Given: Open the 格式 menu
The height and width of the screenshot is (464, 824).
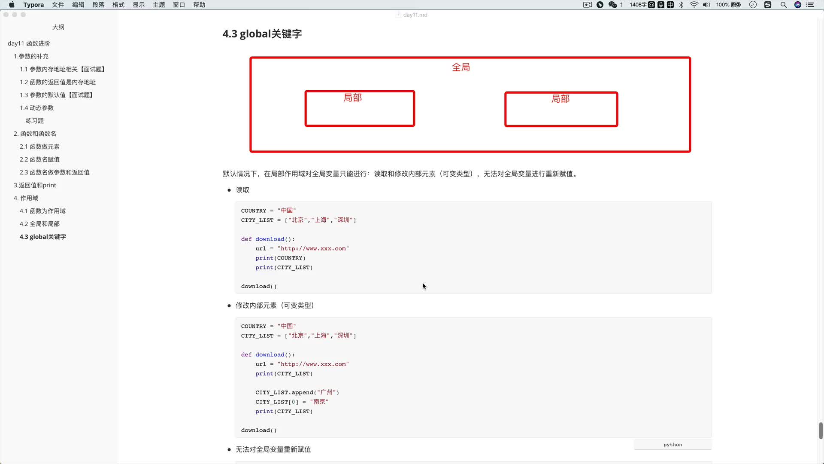Looking at the screenshot, I should click(118, 5).
